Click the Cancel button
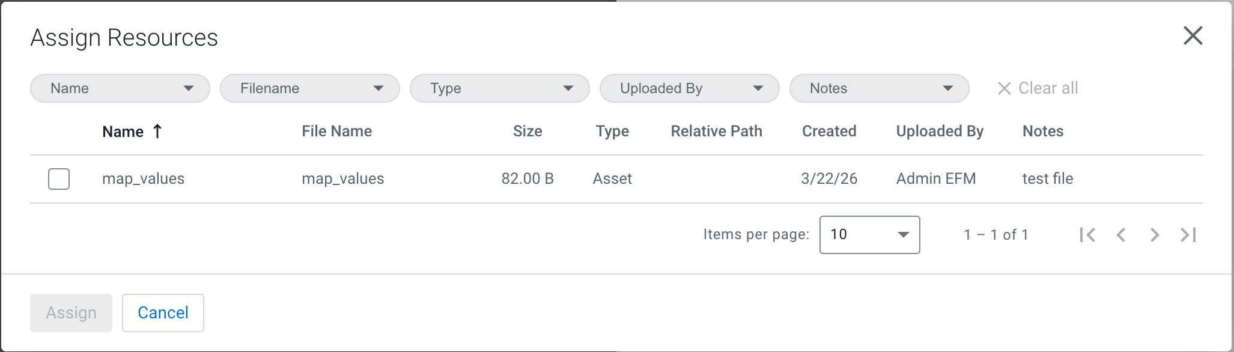 (x=163, y=313)
